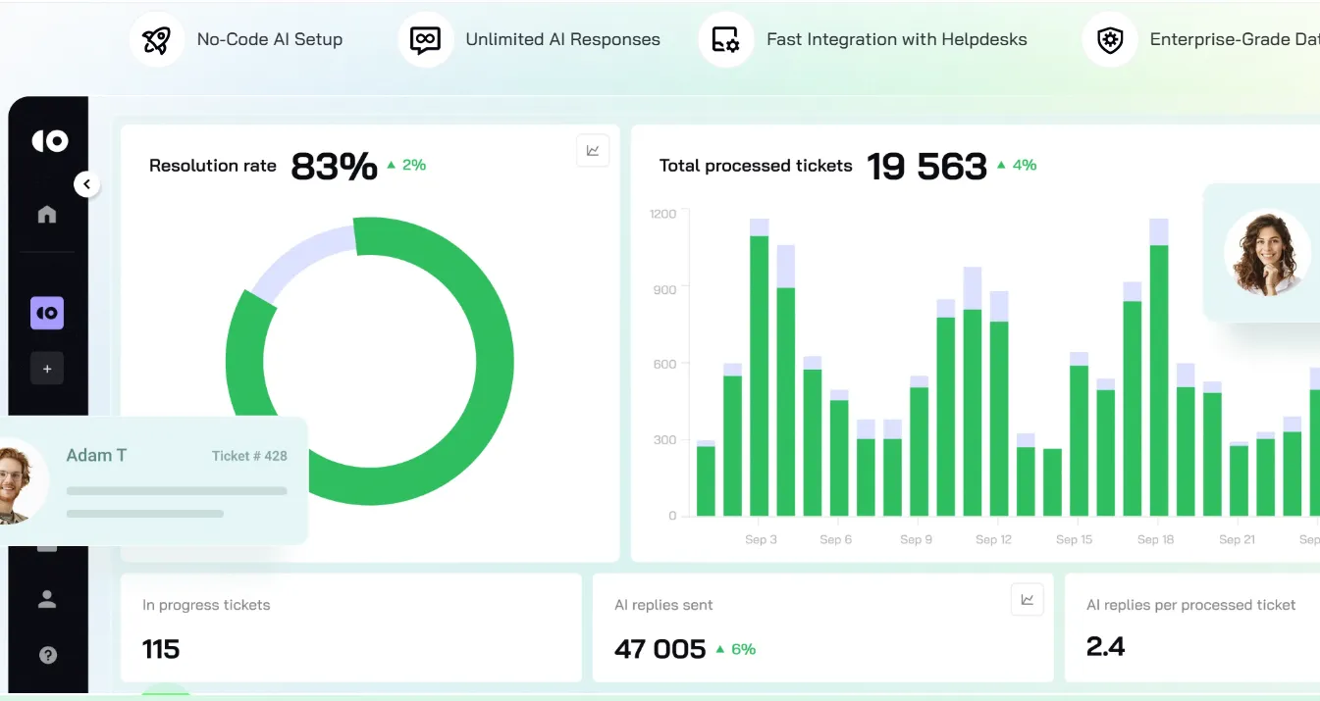
Task: Open chart view on Resolution rate card
Action: tap(593, 150)
